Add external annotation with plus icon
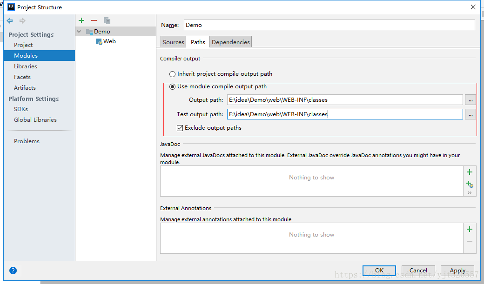 click(470, 229)
